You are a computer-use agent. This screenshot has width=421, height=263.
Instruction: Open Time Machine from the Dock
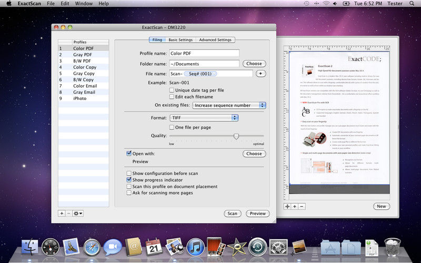257,247
